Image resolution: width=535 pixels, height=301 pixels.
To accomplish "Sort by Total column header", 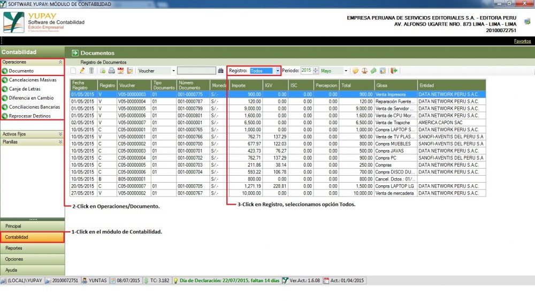I will click(356, 85).
